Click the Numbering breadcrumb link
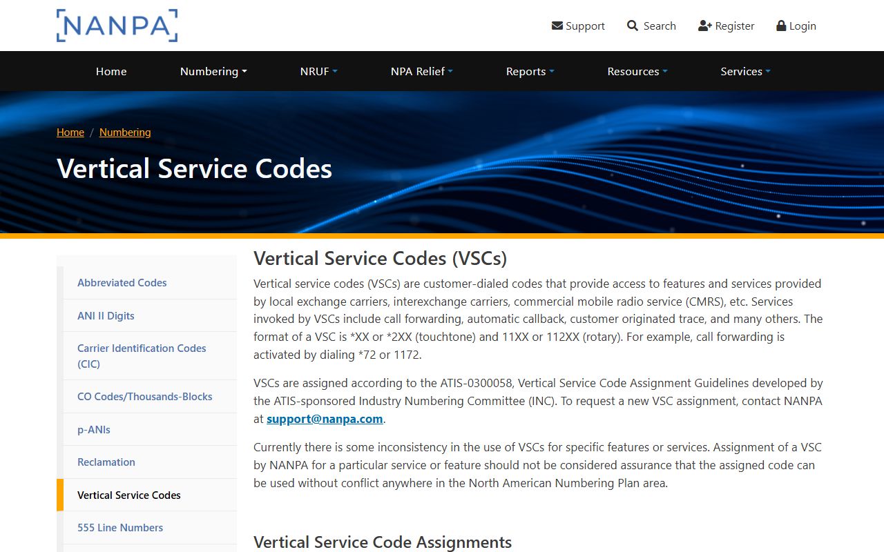 tap(125, 132)
